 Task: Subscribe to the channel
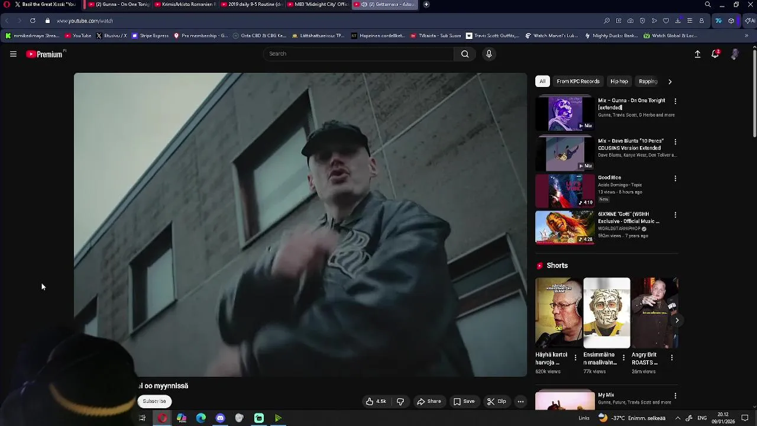pos(154,401)
